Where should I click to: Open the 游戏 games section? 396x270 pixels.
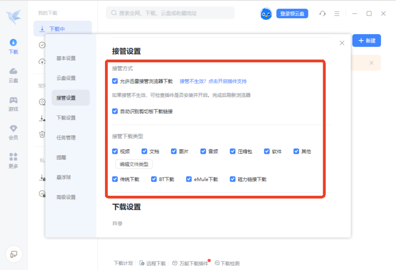click(x=13, y=104)
